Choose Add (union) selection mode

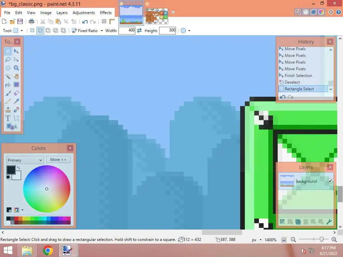(x=40, y=30)
